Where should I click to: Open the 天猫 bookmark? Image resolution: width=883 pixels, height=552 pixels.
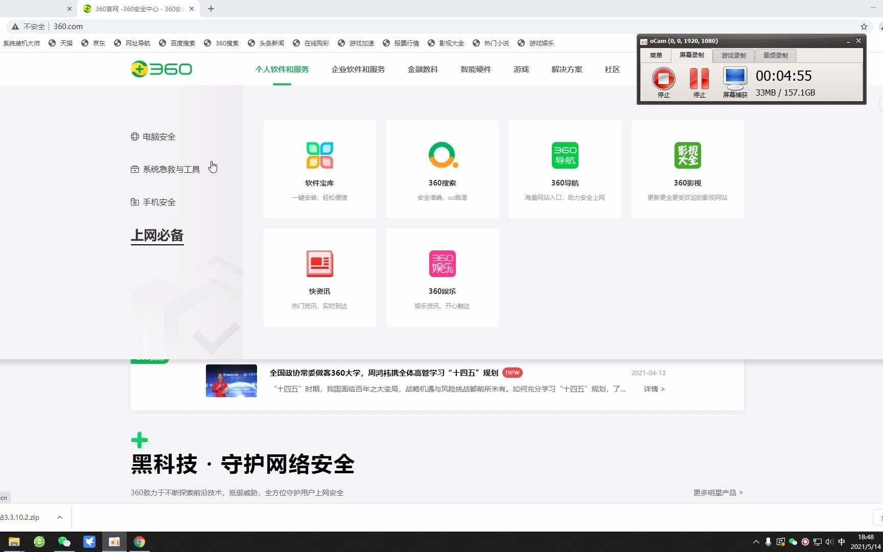coord(61,43)
